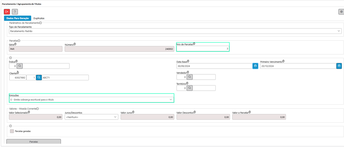The image size is (344, 147).
Task: Click the info icon beside Valor a Parcelar
Action: 249,112
